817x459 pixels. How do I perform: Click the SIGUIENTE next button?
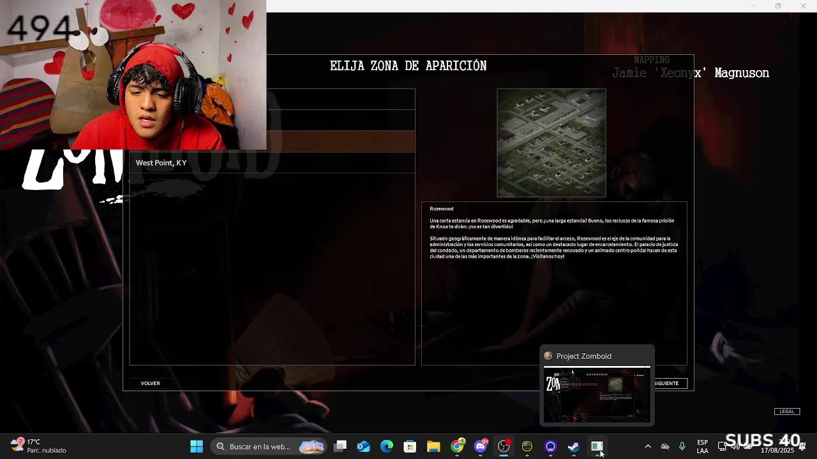[x=667, y=383]
